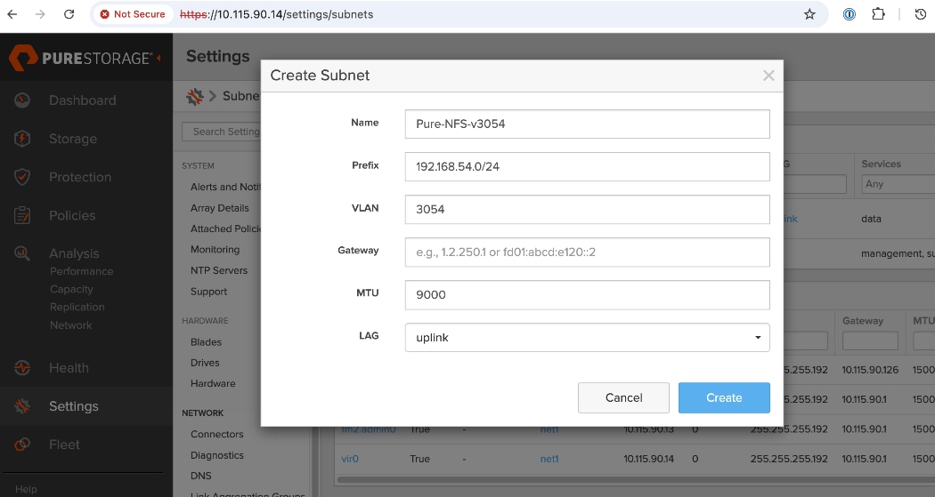Close the Create Subnet dialog
Viewport: 935px width, 497px height.
[768, 76]
